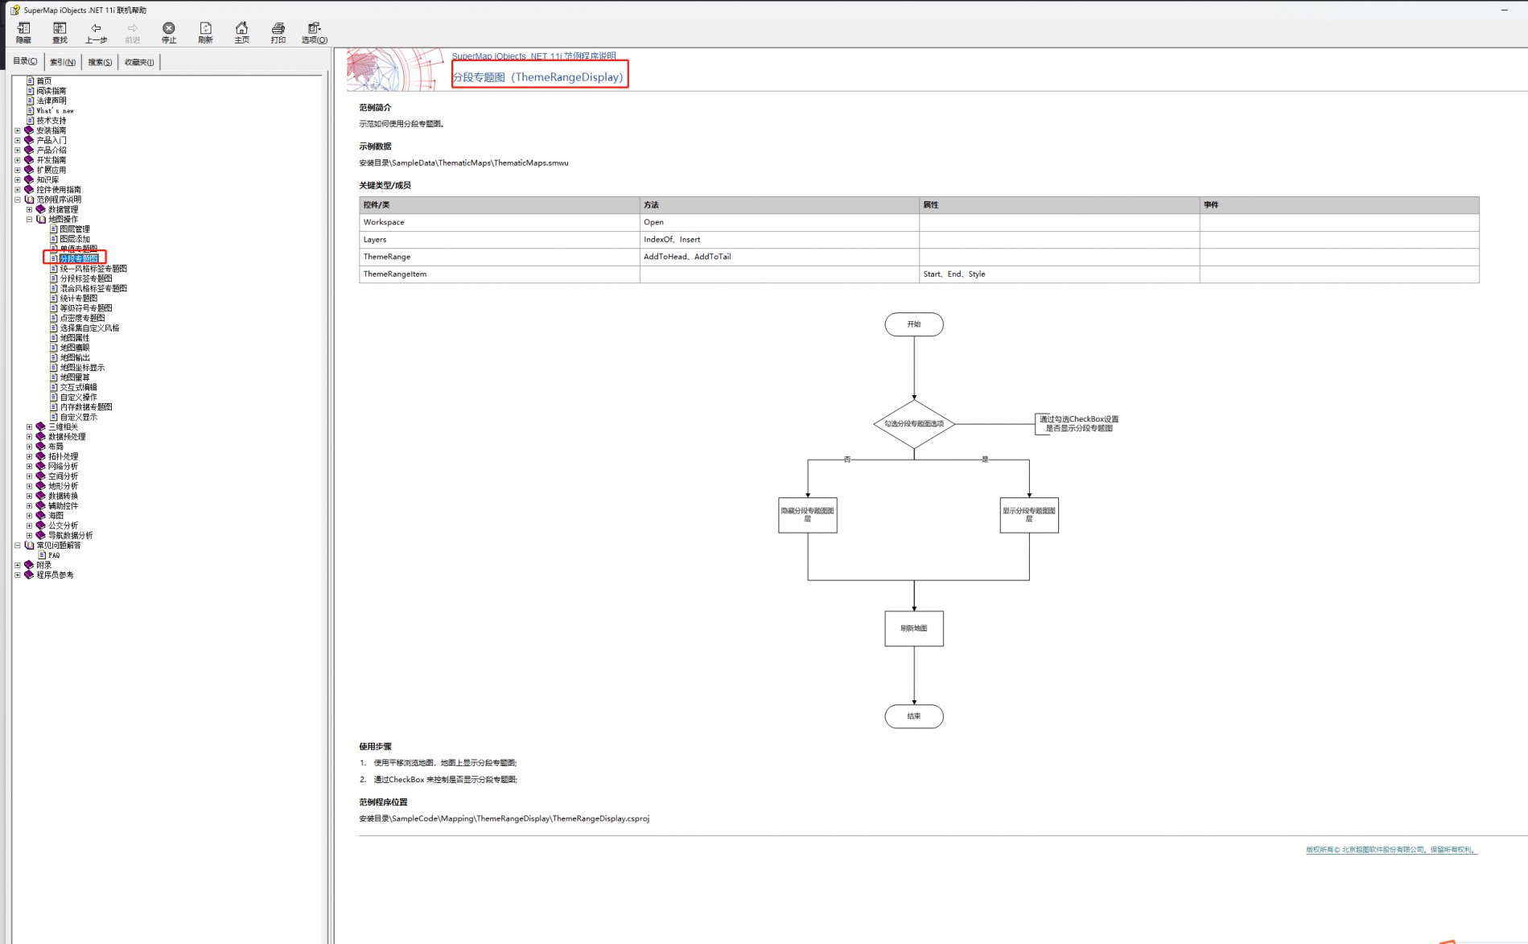Open the 地图鹰眼 topic
The image size is (1528, 944).
coord(75,348)
